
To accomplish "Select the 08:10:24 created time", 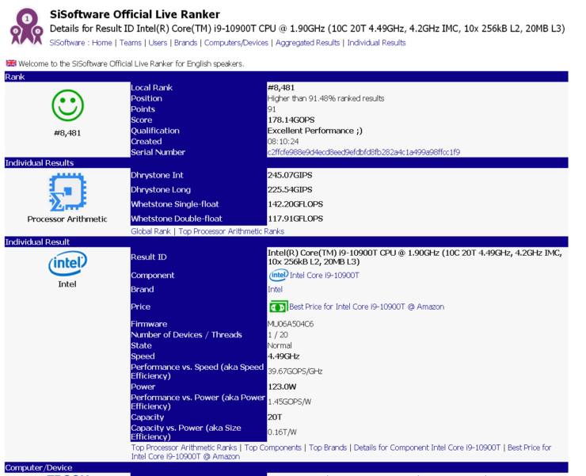I will tap(283, 141).
